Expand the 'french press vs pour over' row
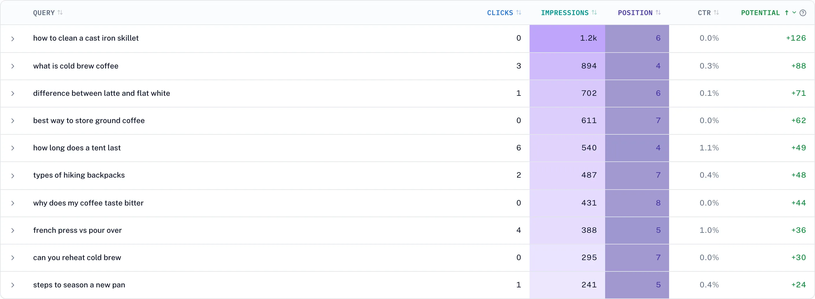The width and height of the screenshot is (815, 299). (13, 230)
